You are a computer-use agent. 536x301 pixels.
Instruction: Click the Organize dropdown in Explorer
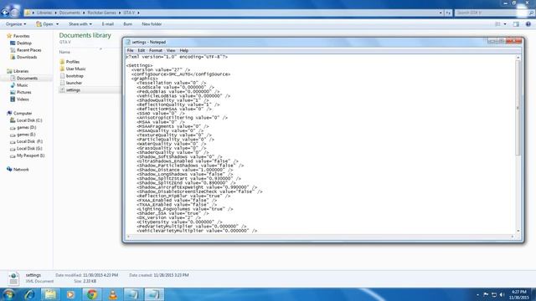coord(16,24)
